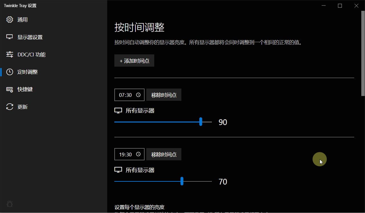The width and height of the screenshot is (365, 213).
Task: Open the clock picker inside the 07:30 field
Action: (139, 95)
